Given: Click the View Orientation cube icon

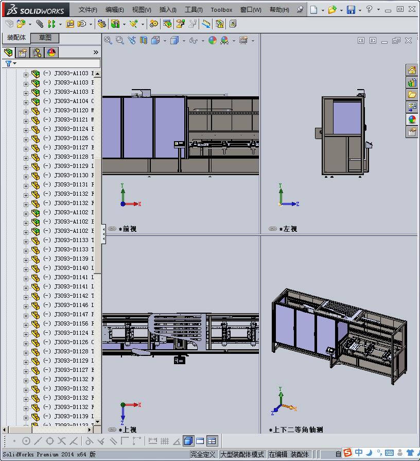Looking at the screenshot, I should (155, 40).
